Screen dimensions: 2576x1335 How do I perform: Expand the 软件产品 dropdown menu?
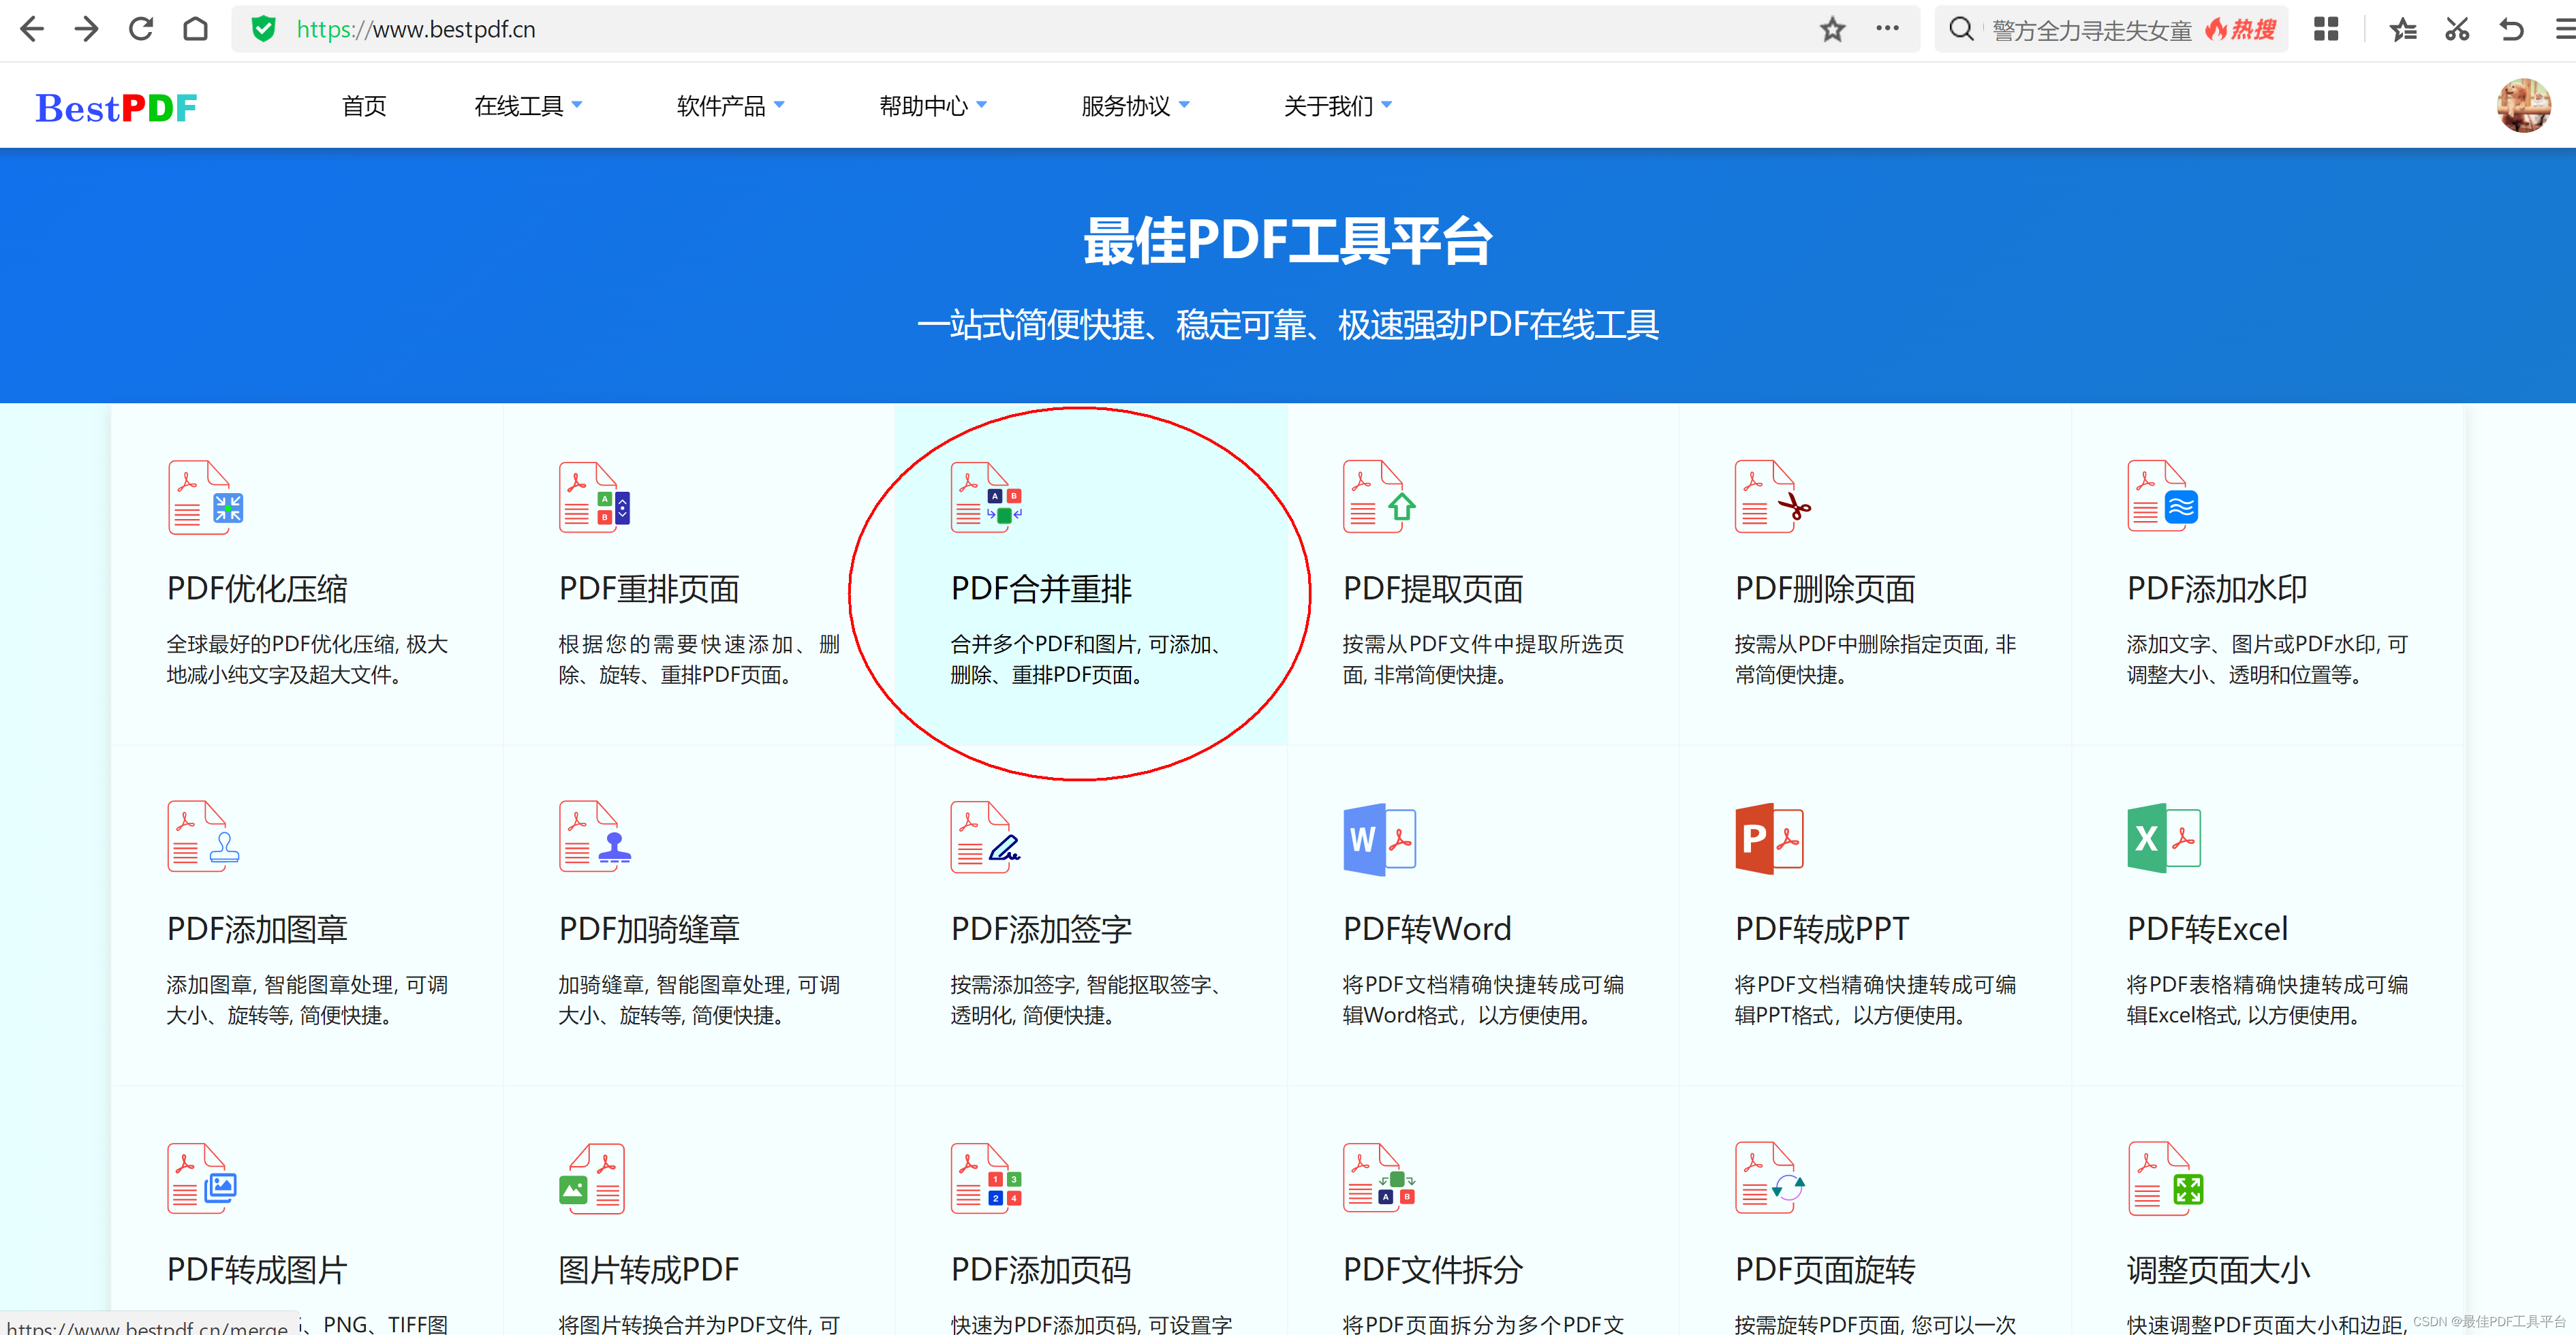[x=731, y=106]
